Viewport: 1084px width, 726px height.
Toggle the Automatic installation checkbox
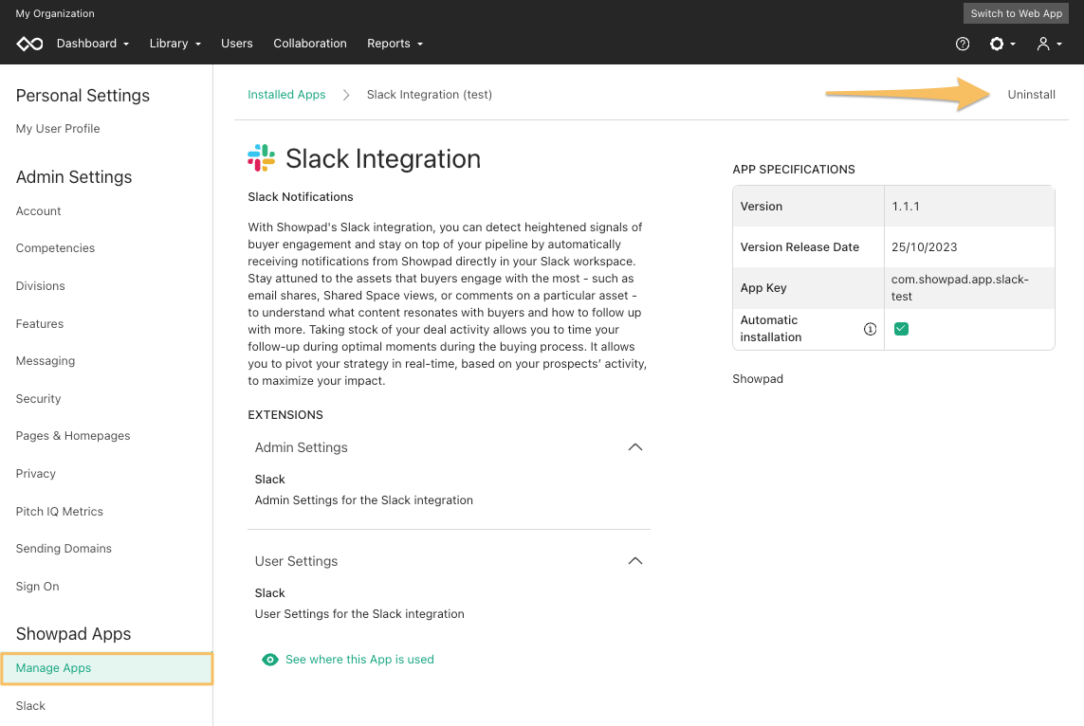click(901, 329)
